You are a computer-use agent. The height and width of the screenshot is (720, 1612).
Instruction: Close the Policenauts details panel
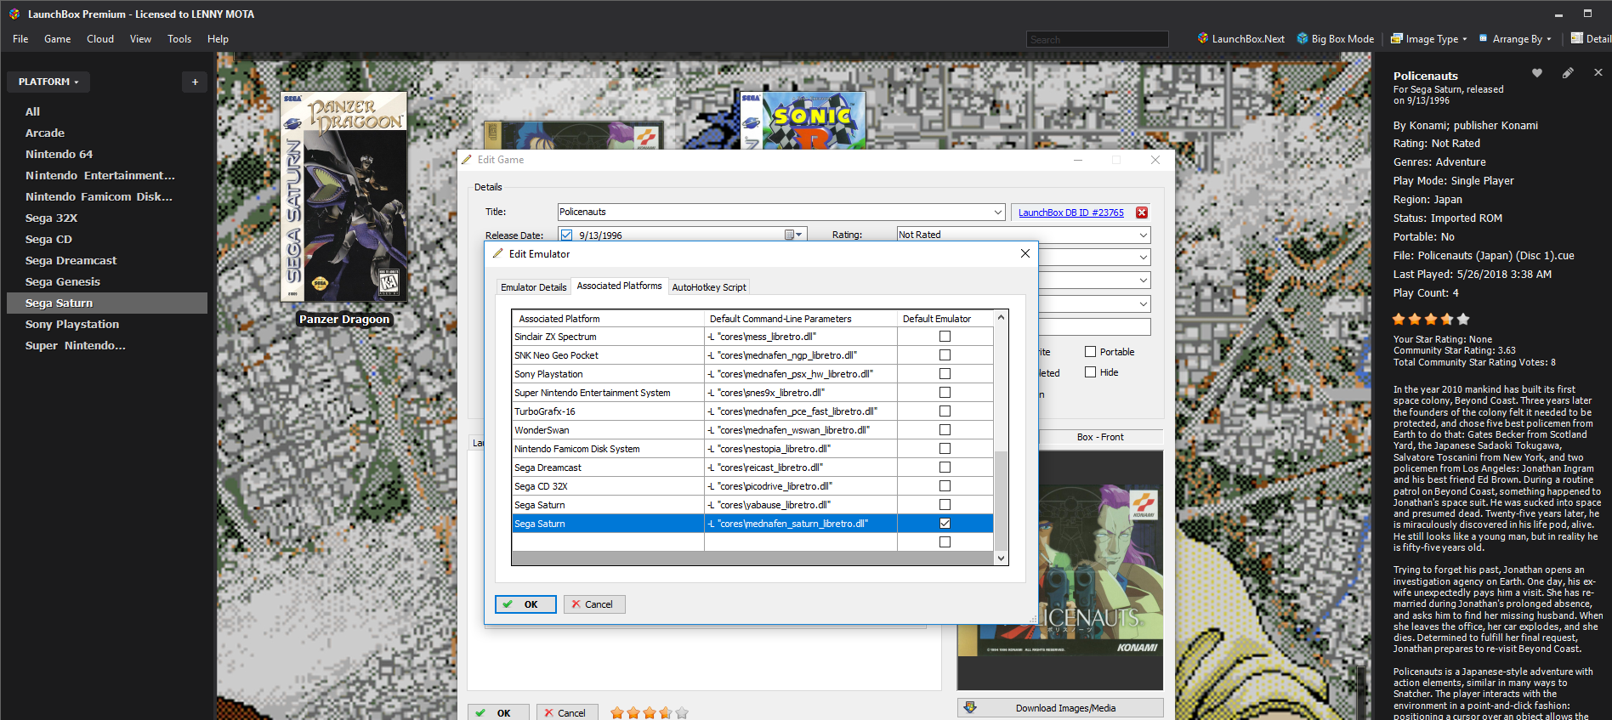coord(1598,73)
